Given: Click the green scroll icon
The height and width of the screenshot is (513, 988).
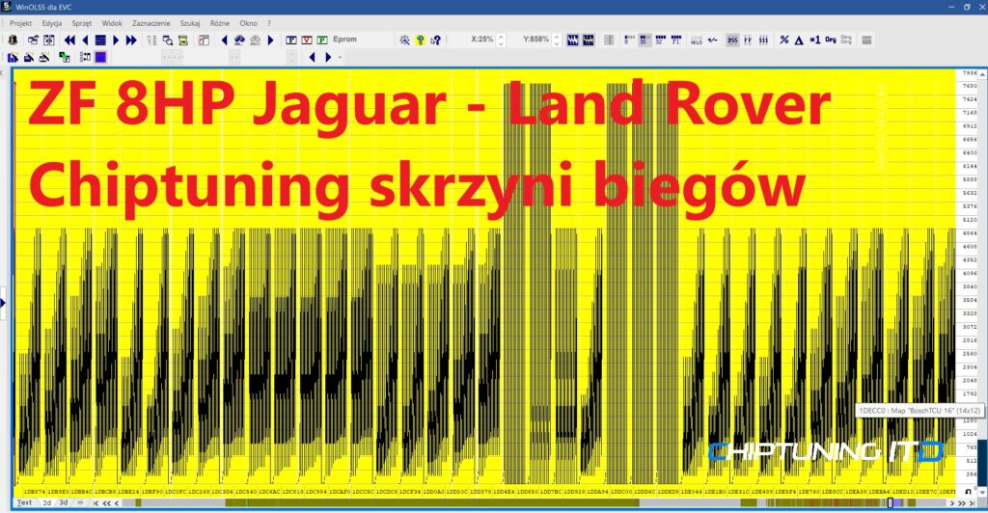Looking at the screenshot, I should tap(183, 40).
